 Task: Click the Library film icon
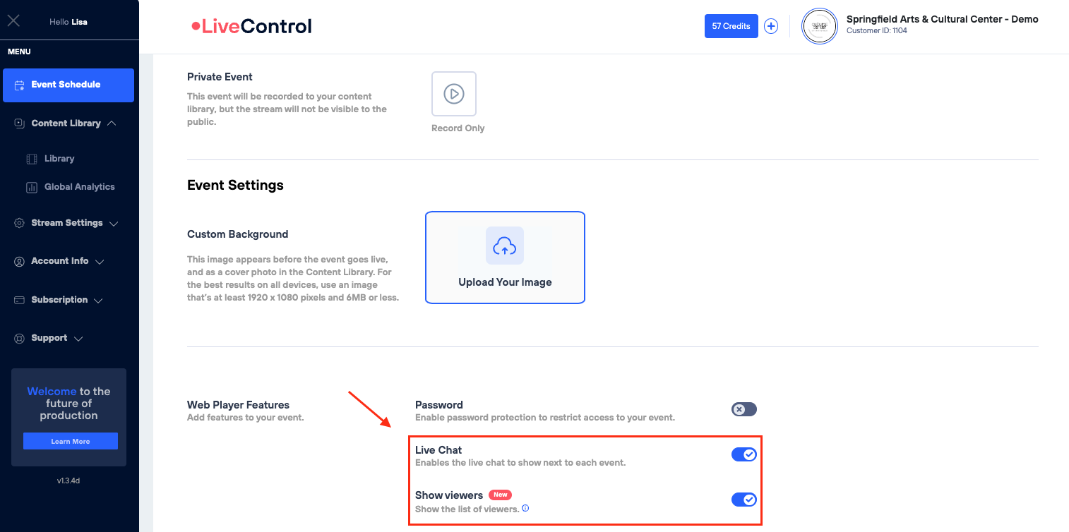coord(32,159)
